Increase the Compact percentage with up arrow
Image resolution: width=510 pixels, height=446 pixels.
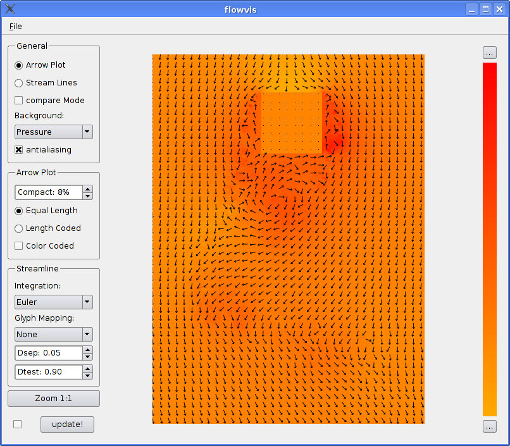coord(87,189)
